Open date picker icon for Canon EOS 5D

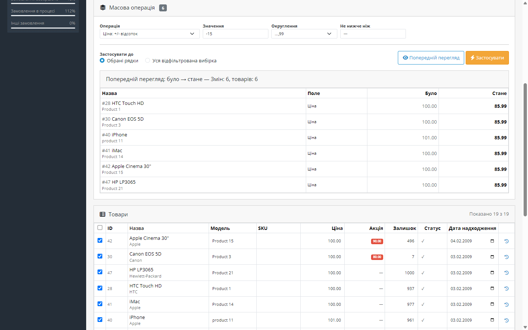point(492,257)
